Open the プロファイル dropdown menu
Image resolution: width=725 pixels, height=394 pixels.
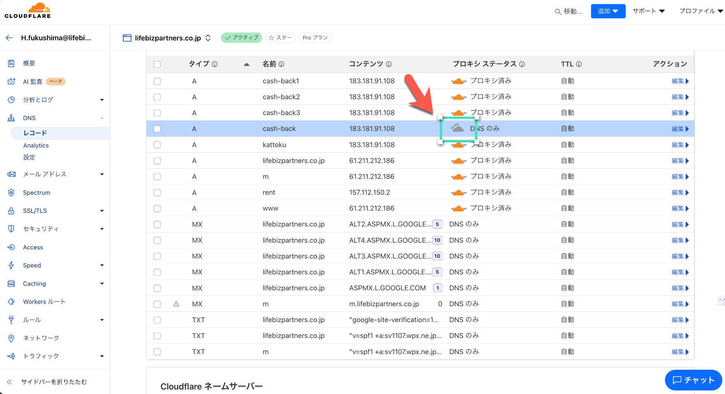point(701,11)
